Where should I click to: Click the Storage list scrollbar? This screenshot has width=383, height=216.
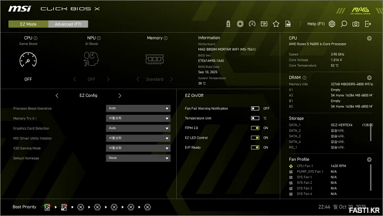pyautogui.click(x=370, y=133)
